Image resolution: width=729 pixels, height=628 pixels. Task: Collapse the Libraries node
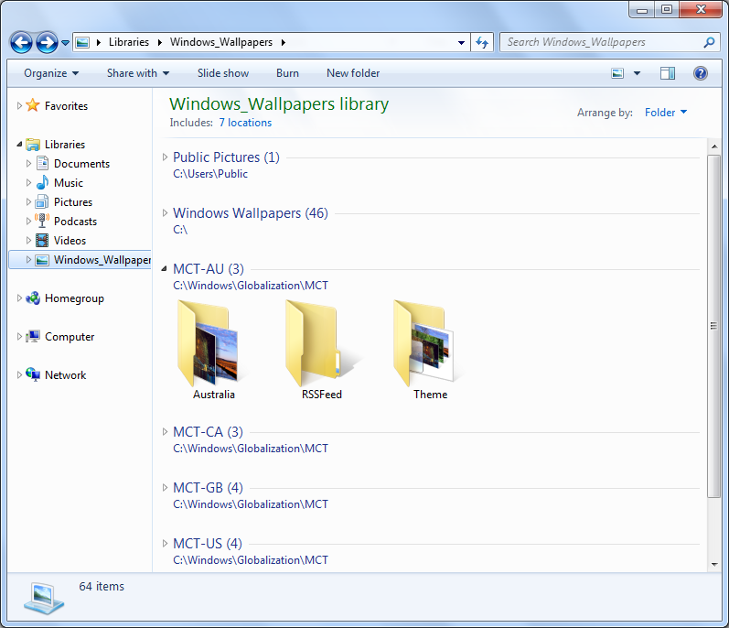19,145
